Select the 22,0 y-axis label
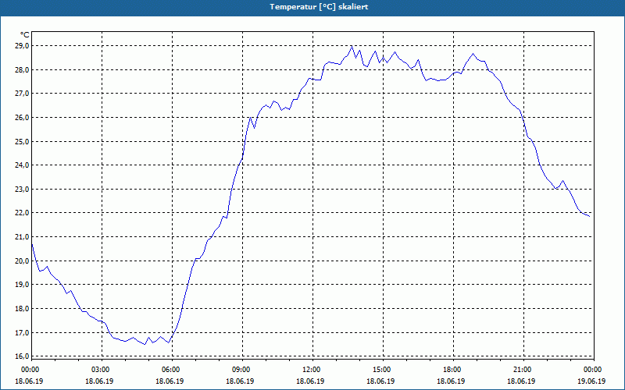Image resolution: width=625 pixels, height=390 pixels. tap(23, 213)
